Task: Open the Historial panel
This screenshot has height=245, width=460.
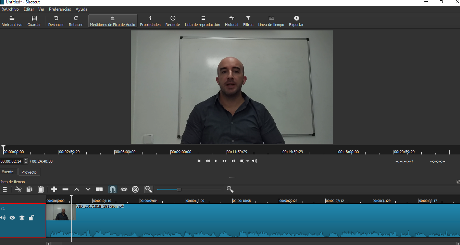Action: tap(232, 21)
